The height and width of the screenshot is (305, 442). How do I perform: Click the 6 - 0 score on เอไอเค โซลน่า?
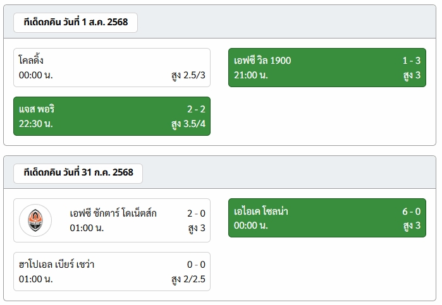tap(411, 211)
